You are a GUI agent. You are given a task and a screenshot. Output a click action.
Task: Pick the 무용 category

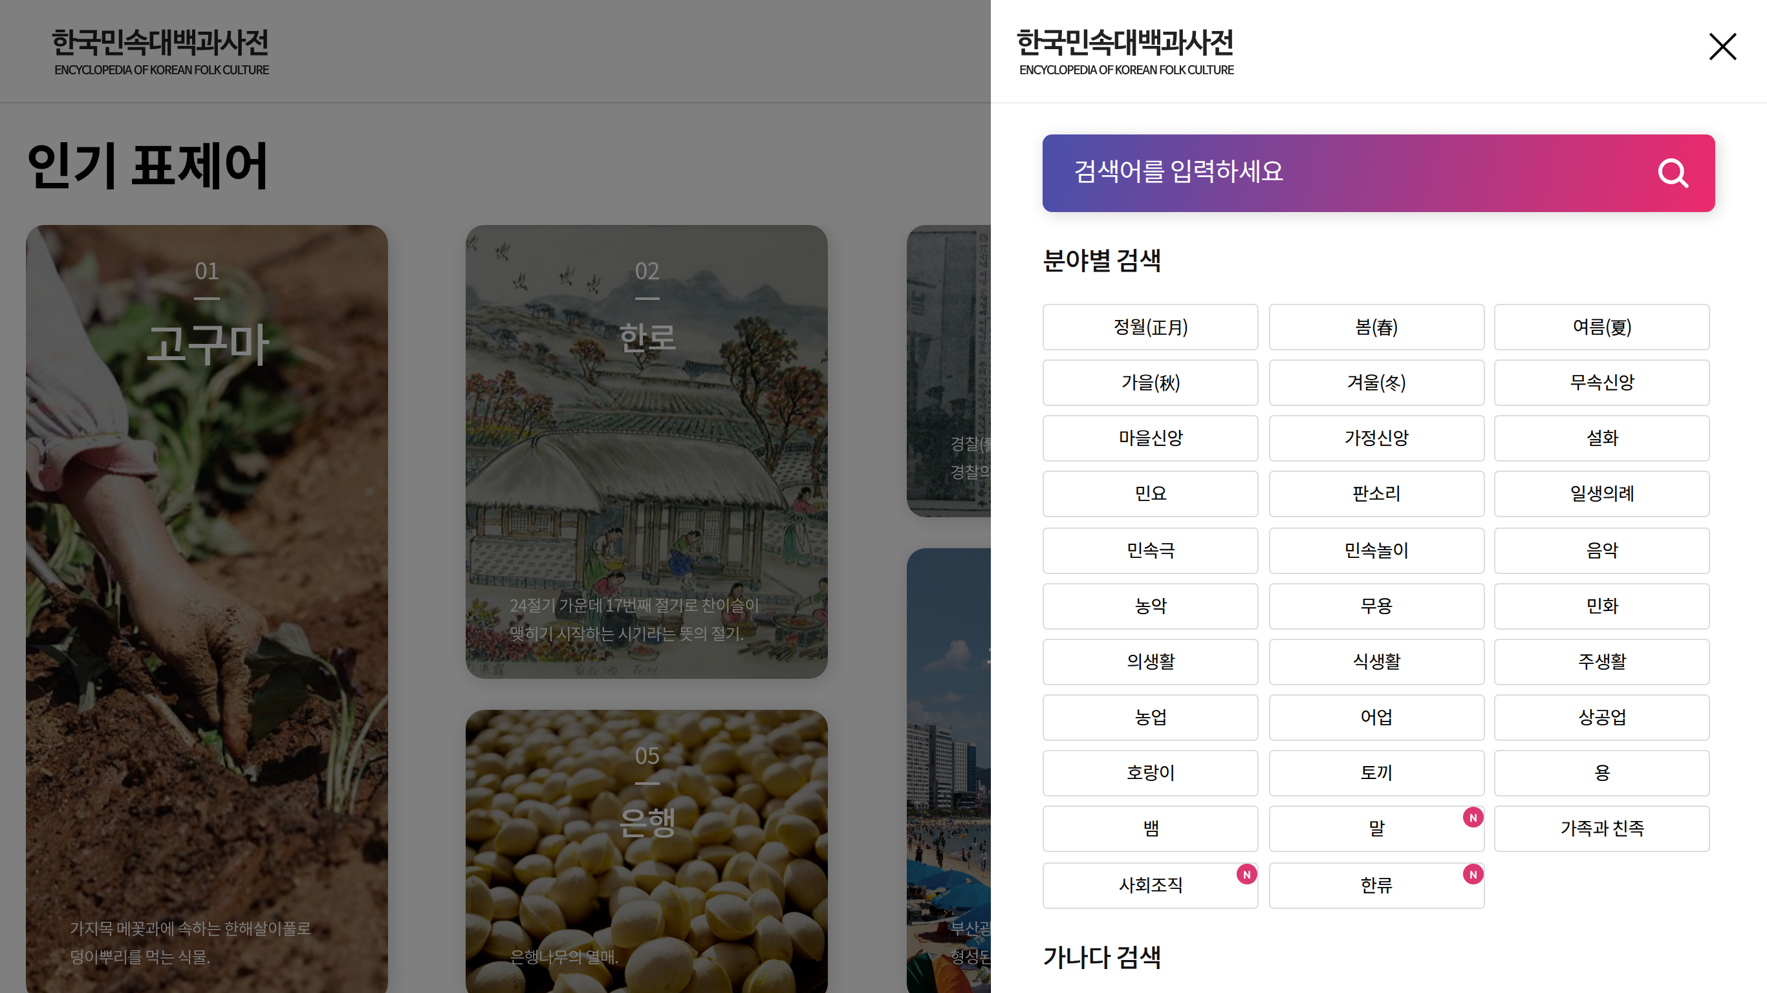[1376, 606]
